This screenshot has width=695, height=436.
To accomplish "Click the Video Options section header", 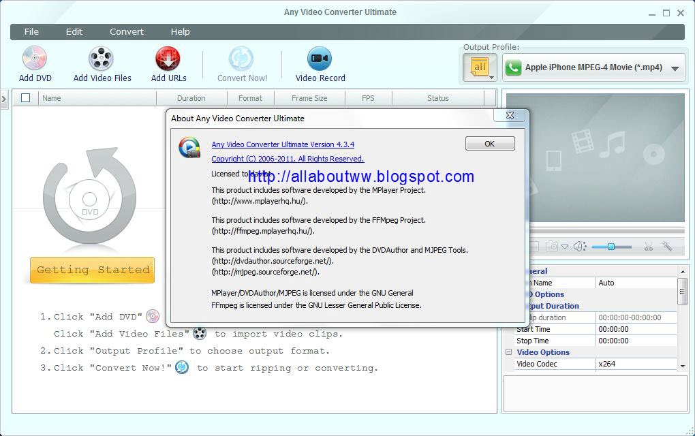I will tap(543, 352).
